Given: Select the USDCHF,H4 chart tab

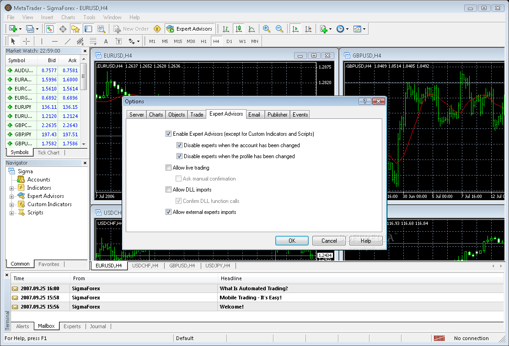Looking at the screenshot, I should (145, 266).
